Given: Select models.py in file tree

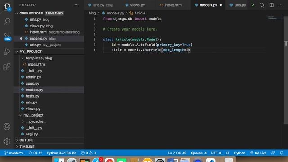Looking at the screenshot, I should pyautogui.click(x=49, y=90).
